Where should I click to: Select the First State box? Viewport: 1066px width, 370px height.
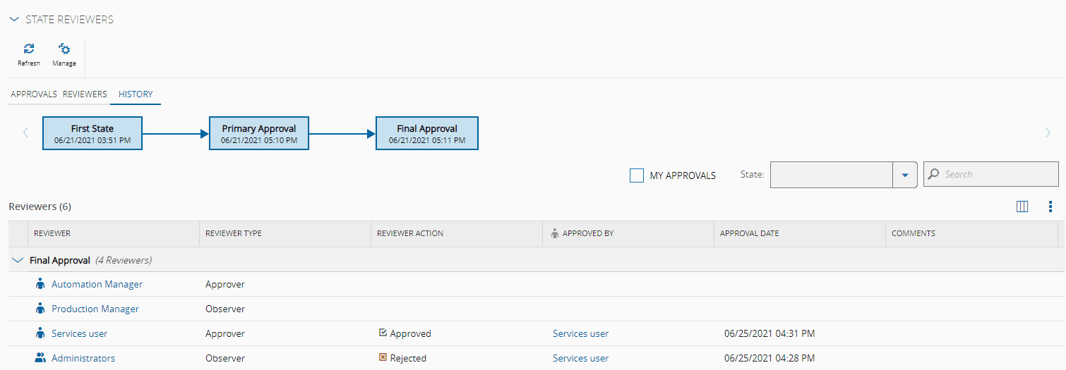click(92, 134)
